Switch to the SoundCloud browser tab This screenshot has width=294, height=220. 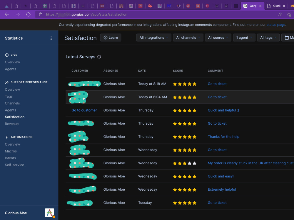141,6
